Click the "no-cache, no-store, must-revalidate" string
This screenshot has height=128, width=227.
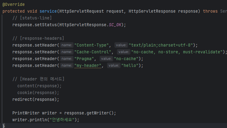[x=177, y=52]
